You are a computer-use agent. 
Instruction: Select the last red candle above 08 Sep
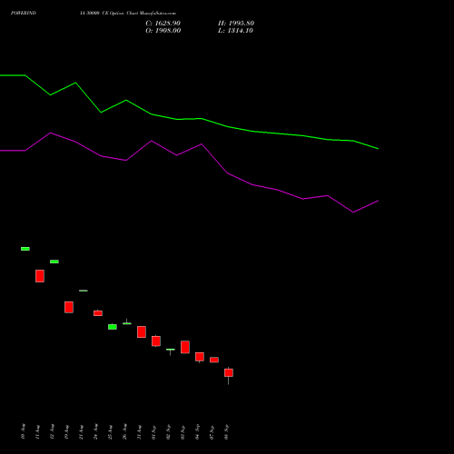pos(229,373)
